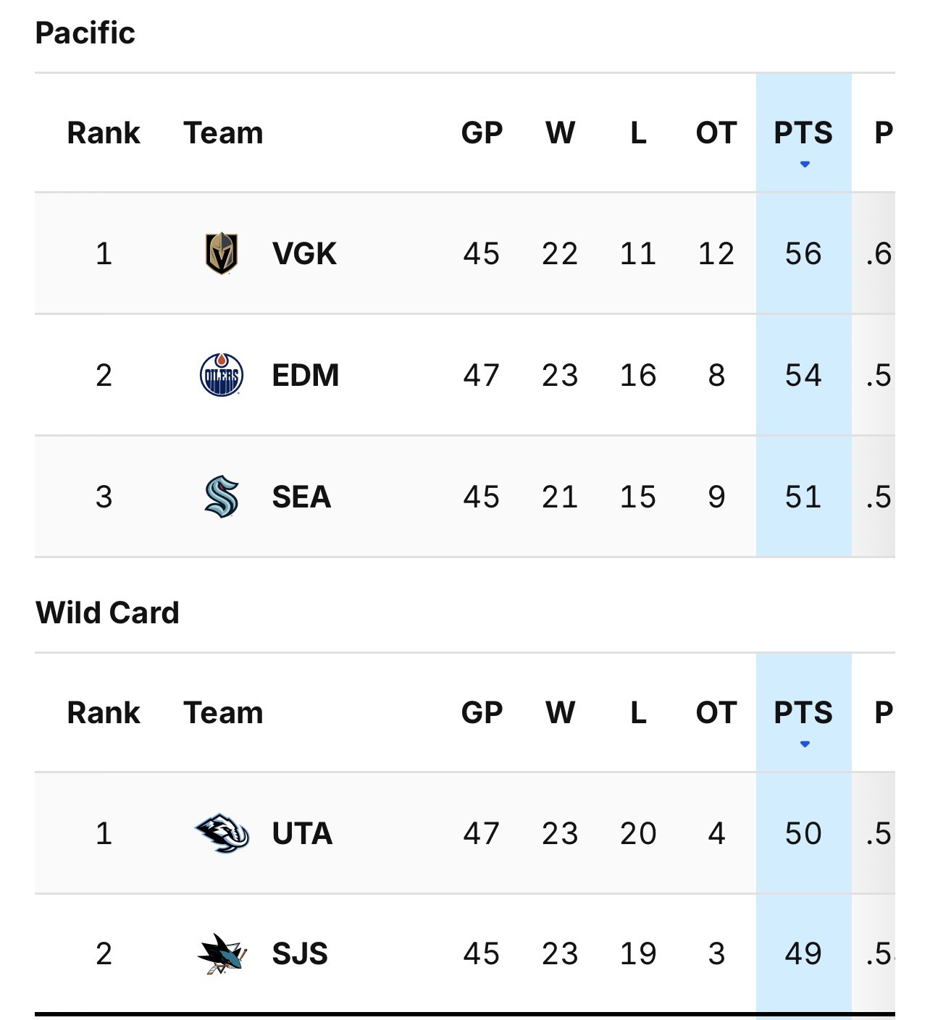
Task: Sort Wild Card table by L column
Action: point(638,713)
